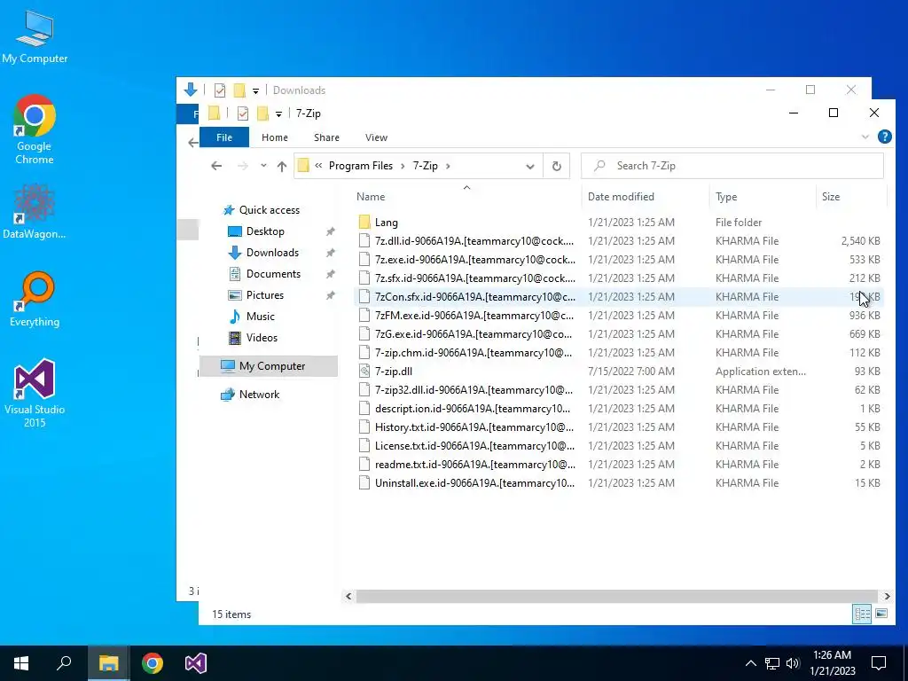Image resolution: width=908 pixels, height=681 pixels.
Task: Open taskbar search magnifier
Action: (64, 663)
